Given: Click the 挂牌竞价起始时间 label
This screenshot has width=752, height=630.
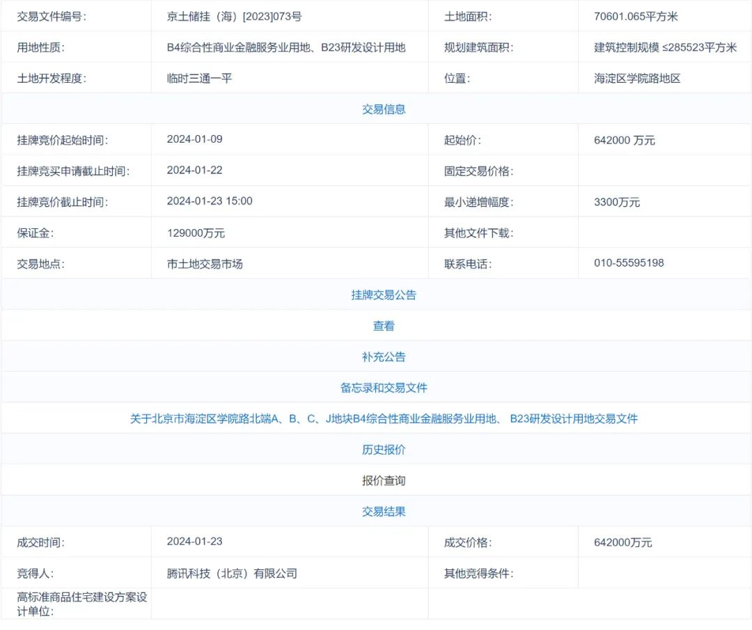Looking at the screenshot, I should coord(63,141).
